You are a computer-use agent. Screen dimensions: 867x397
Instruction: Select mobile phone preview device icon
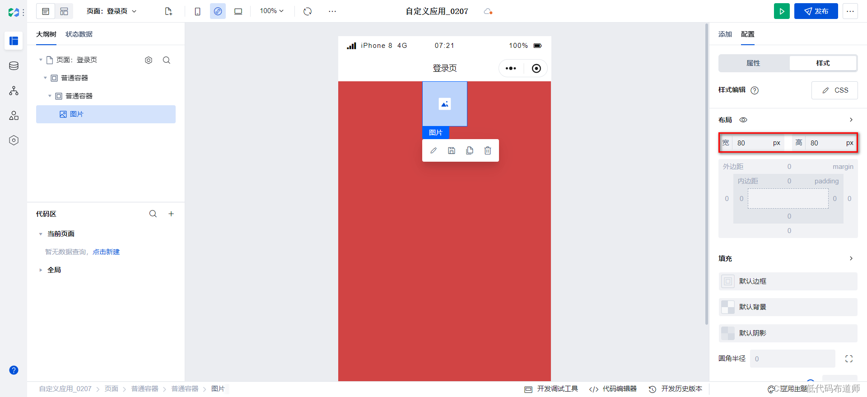197,11
